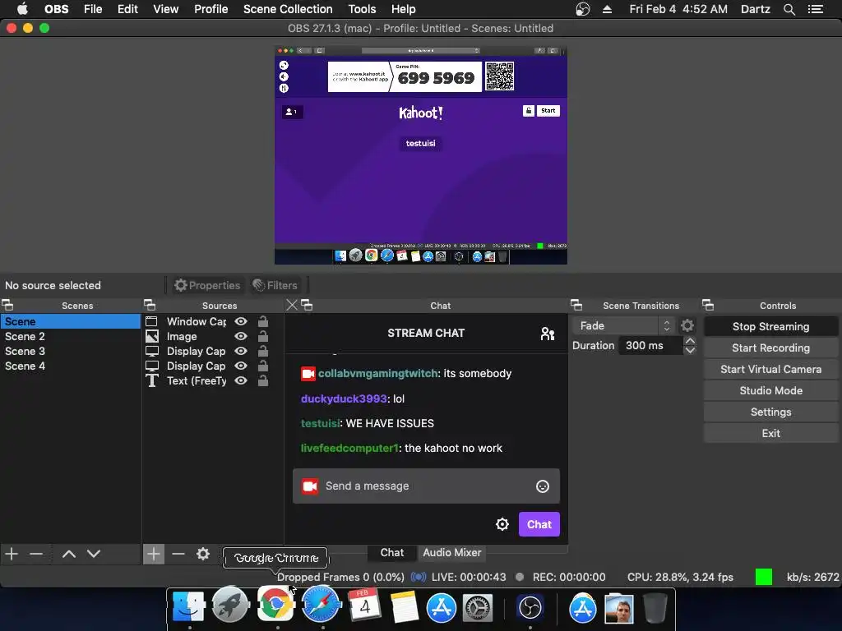Move scene up with up arrow
This screenshot has height=631, width=842.
point(69,554)
